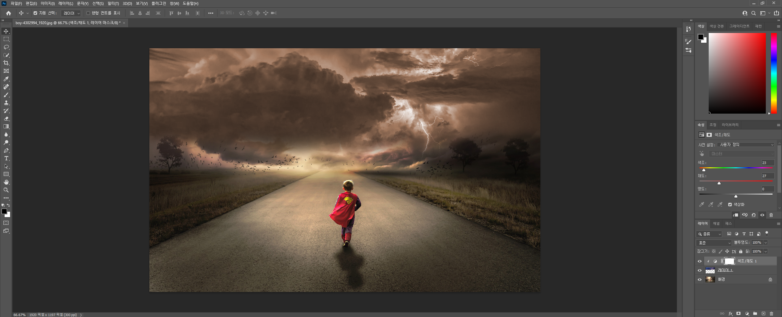The width and height of the screenshot is (782, 317).
Task: Click the Home icon in options bar
Action: point(9,13)
